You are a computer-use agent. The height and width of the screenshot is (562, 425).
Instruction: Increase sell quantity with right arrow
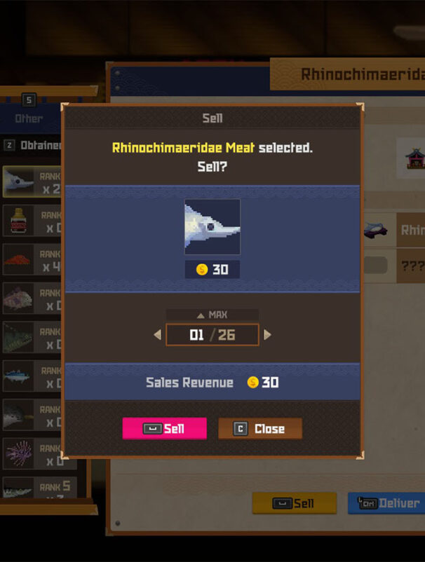point(267,335)
